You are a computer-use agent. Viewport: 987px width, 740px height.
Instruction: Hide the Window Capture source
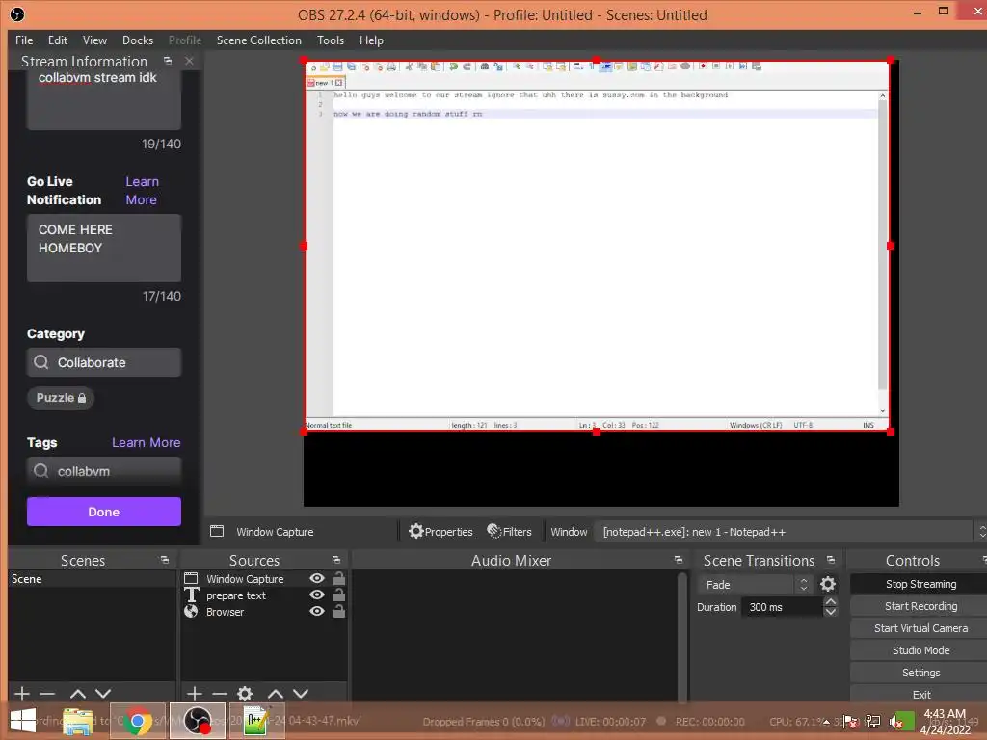317,578
